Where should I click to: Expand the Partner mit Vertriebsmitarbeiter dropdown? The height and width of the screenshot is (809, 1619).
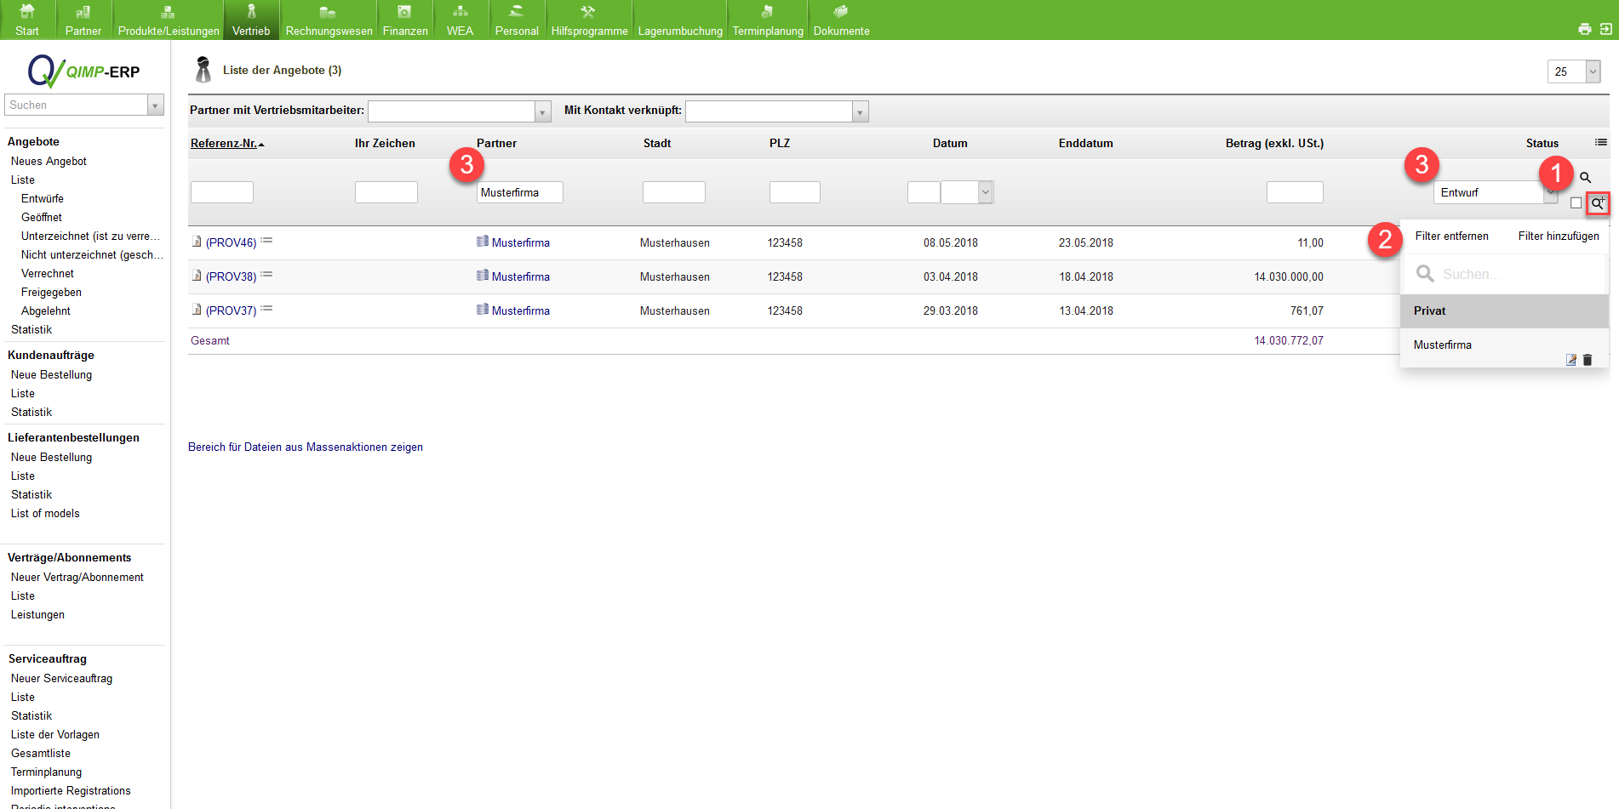coord(542,112)
